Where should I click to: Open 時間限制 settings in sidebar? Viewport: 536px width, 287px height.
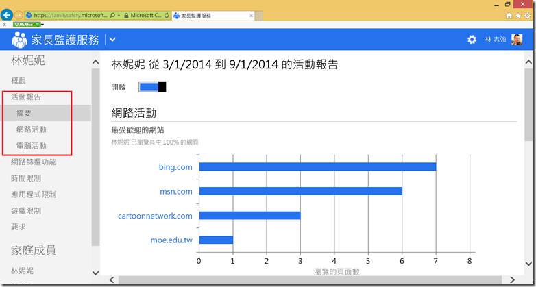click(27, 178)
